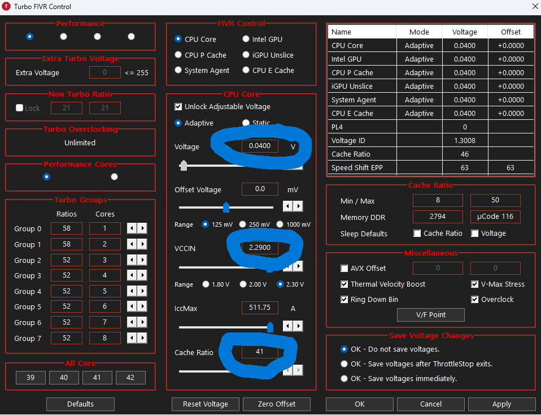Decrease Group 1 cores with left arrow
This screenshot has height=415, width=541.
[132, 244]
